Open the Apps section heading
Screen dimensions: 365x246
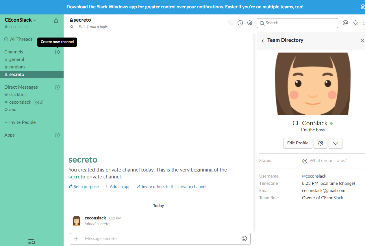(10, 135)
